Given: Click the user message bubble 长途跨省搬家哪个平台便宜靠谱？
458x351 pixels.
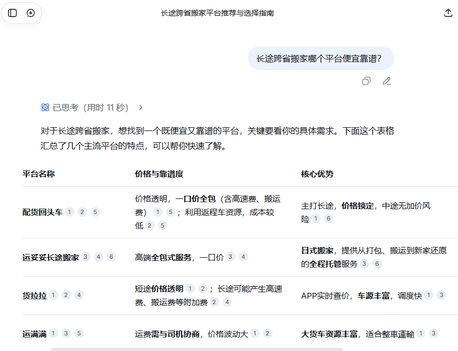Looking at the screenshot, I should (321, 58).
